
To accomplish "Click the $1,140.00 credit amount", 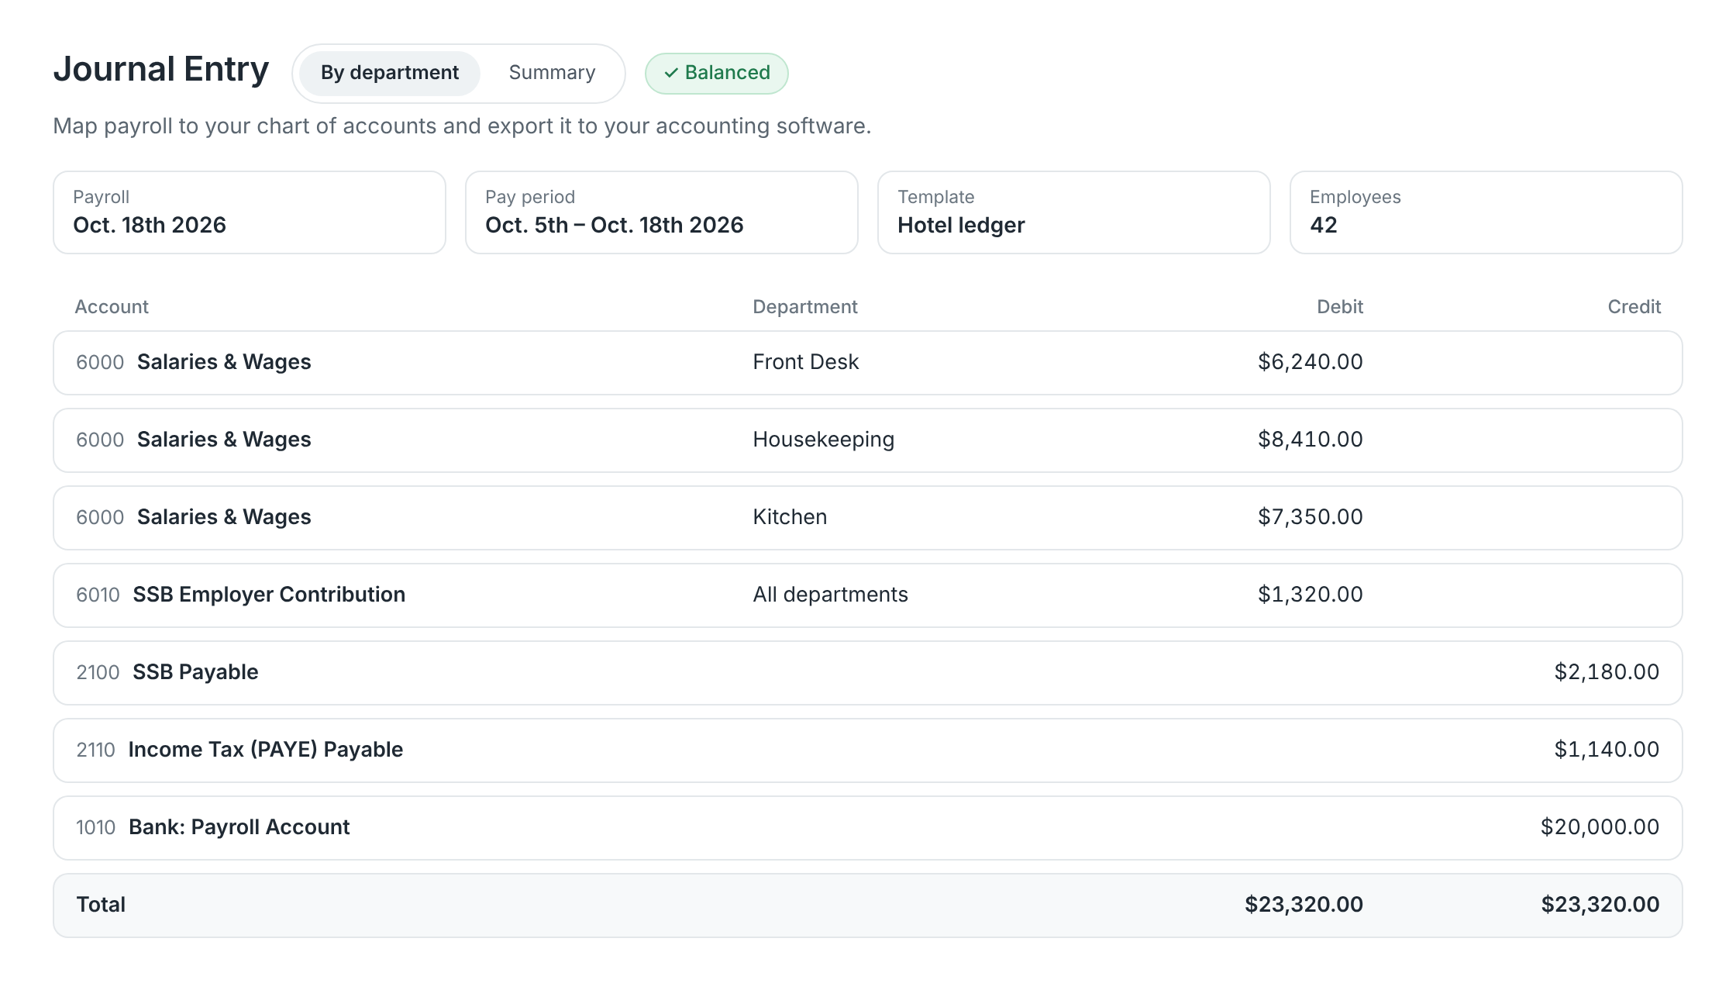I will [x=1607, y=750].
